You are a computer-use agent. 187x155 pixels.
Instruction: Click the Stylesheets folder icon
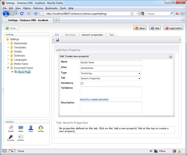(12, 43)
